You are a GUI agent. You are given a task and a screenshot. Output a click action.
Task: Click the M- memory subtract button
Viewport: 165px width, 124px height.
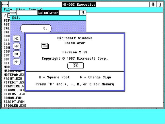16,62
